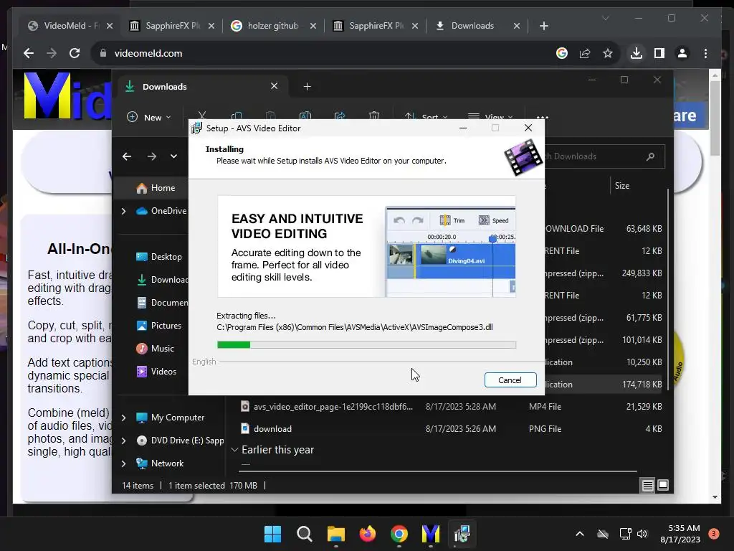This screenshot has height=551, width=734.
Task: Click the Size column header
Action: tap(621, 186)
